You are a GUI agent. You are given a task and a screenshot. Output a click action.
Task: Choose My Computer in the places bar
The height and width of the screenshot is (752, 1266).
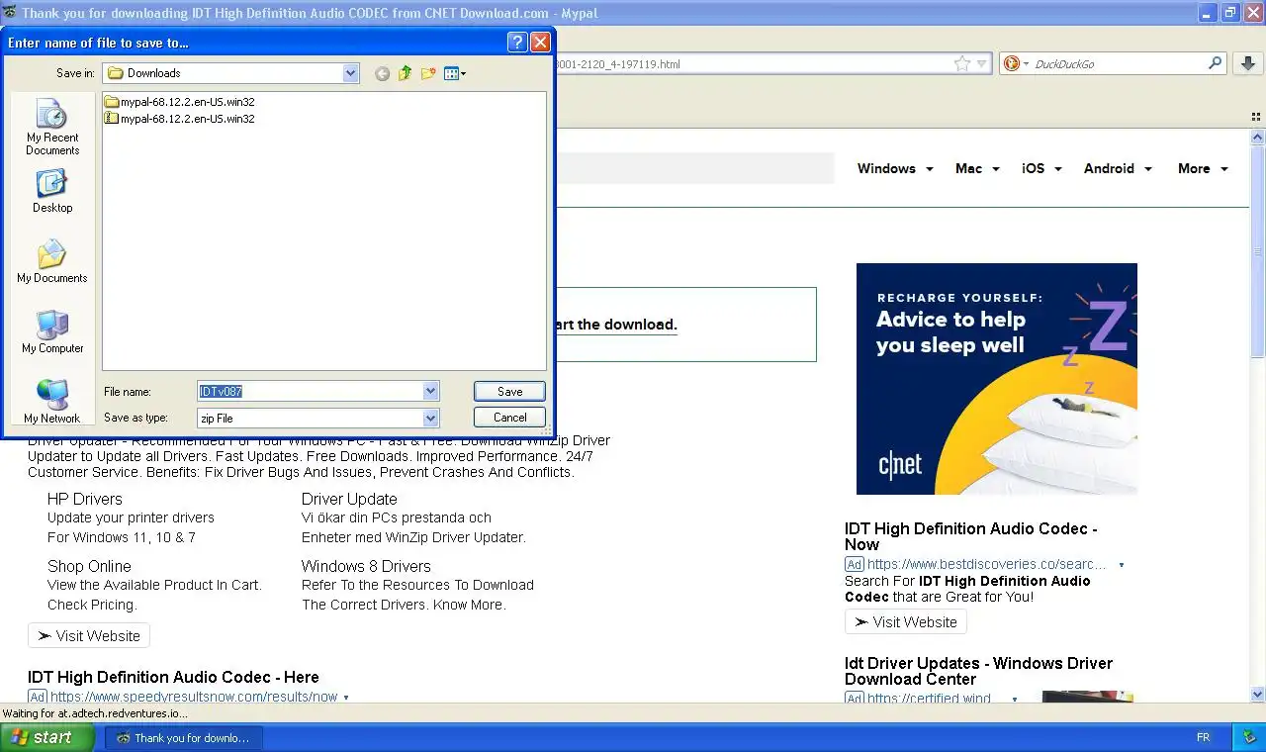[52, 331]
